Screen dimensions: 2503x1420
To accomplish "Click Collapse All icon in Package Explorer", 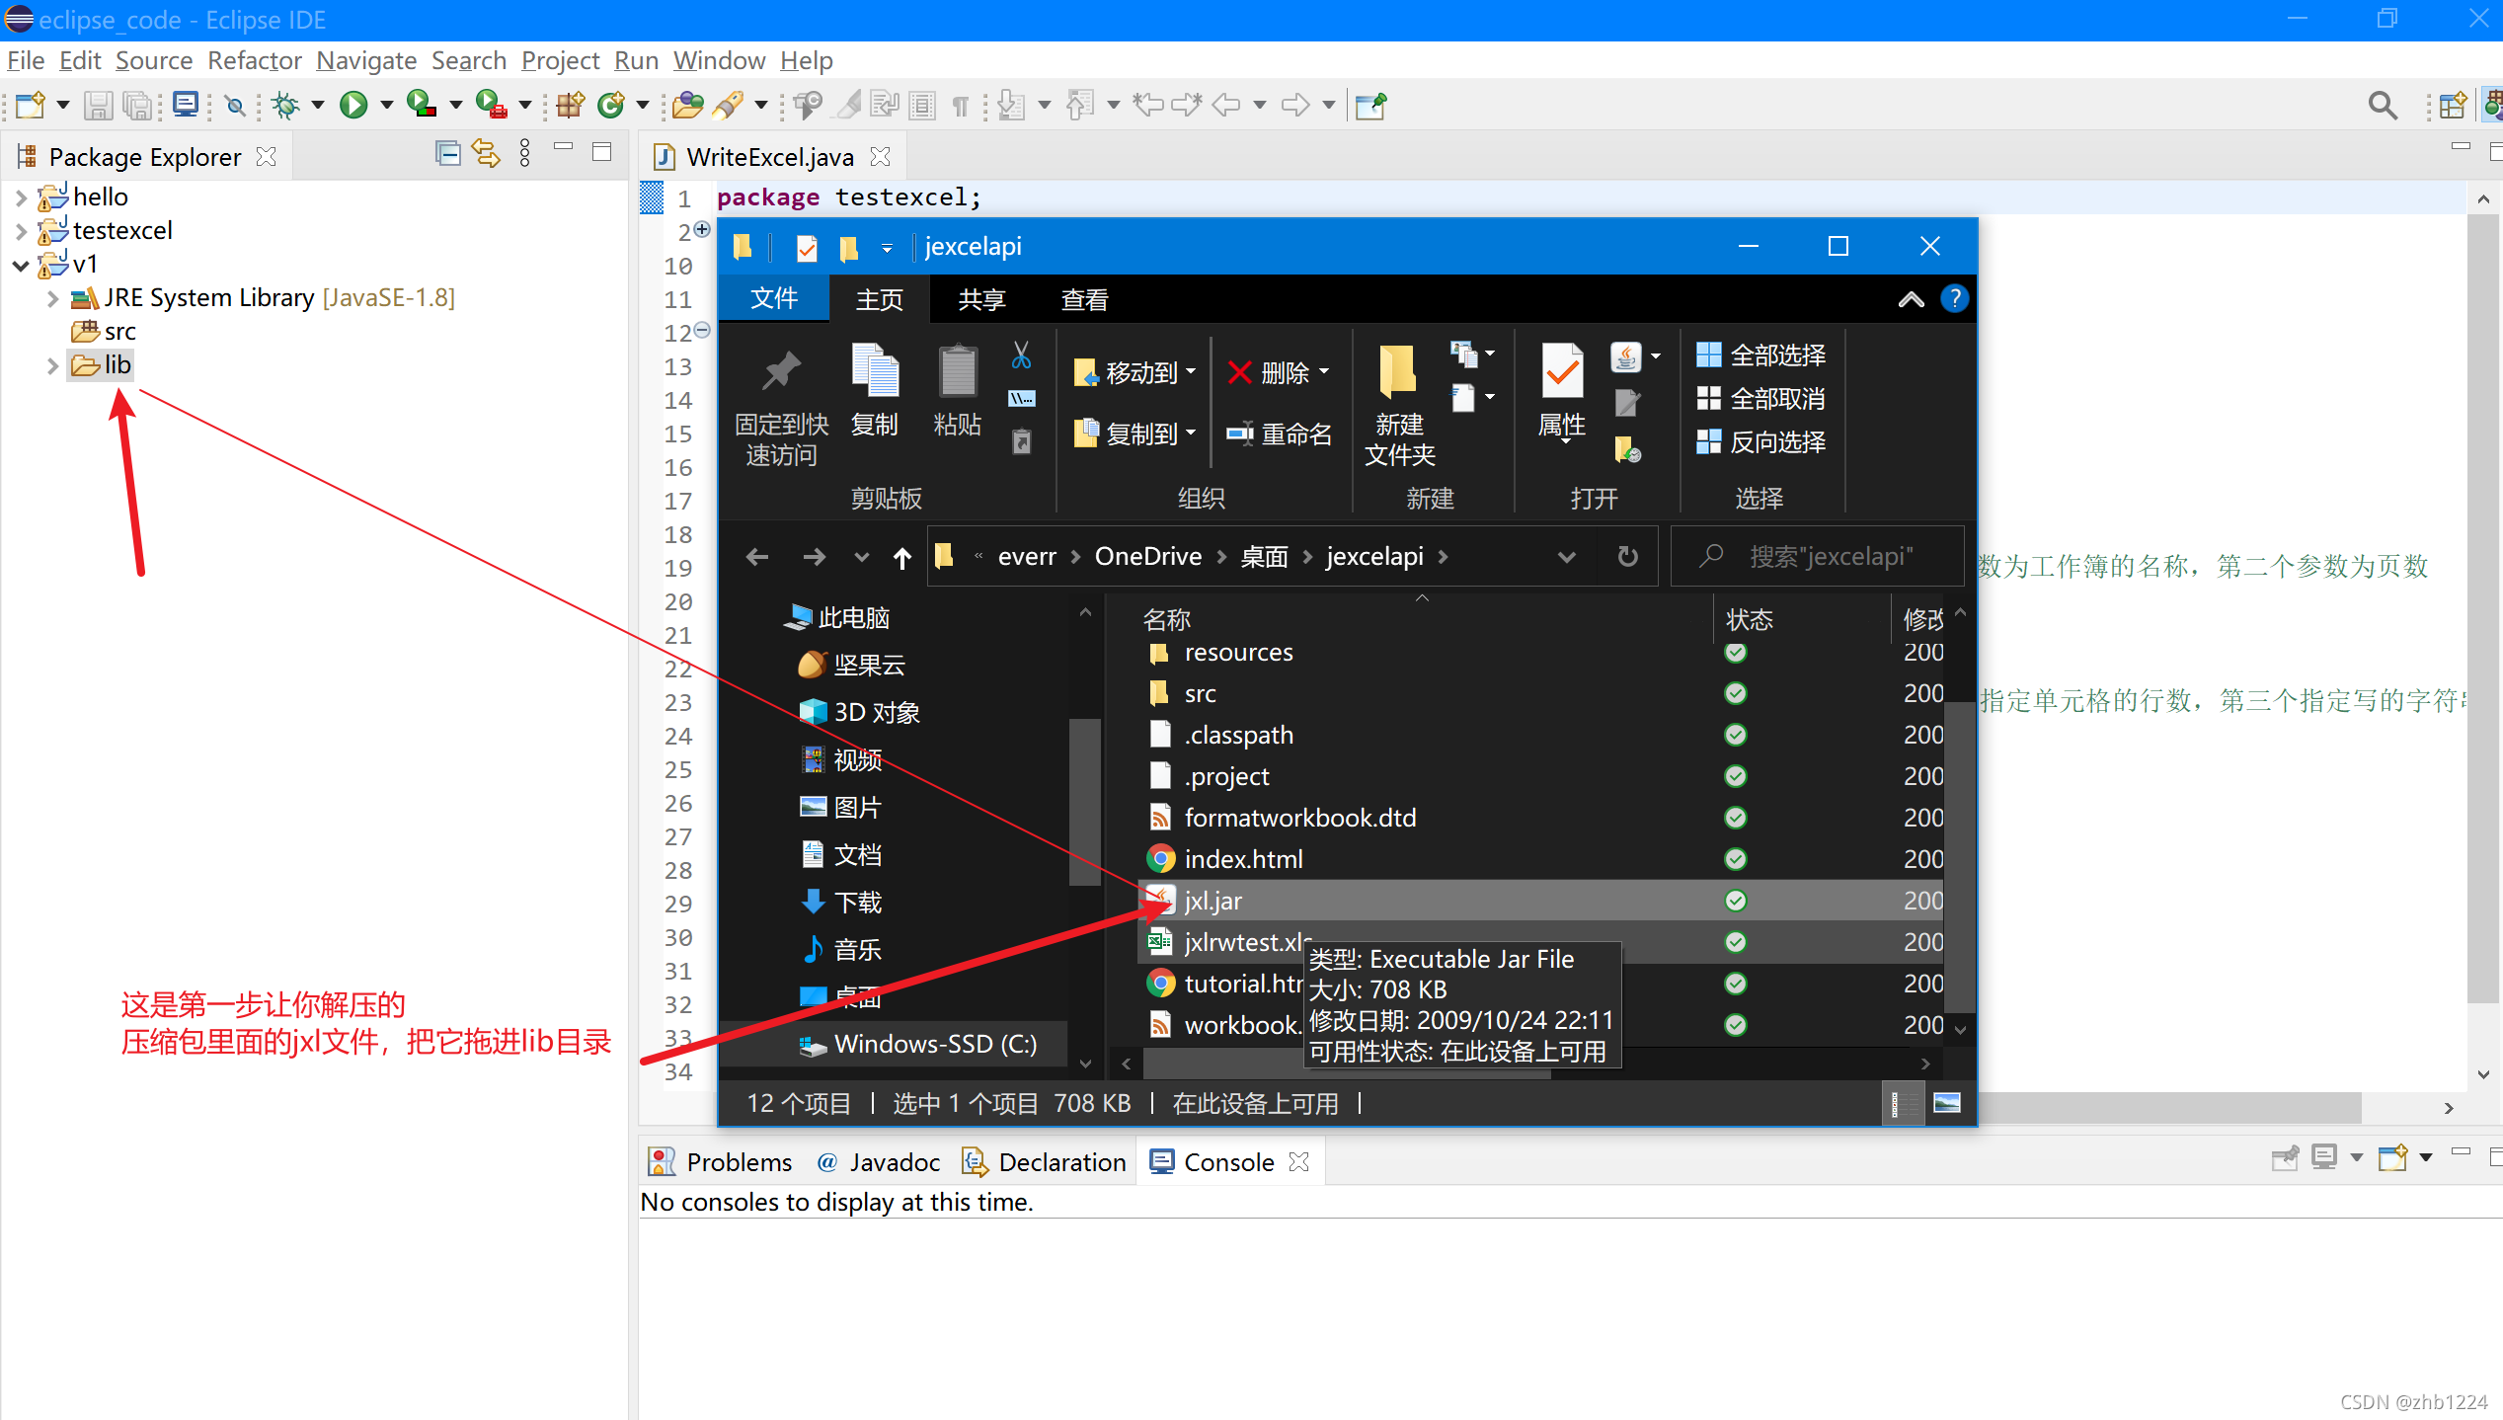I will [447, 154].
